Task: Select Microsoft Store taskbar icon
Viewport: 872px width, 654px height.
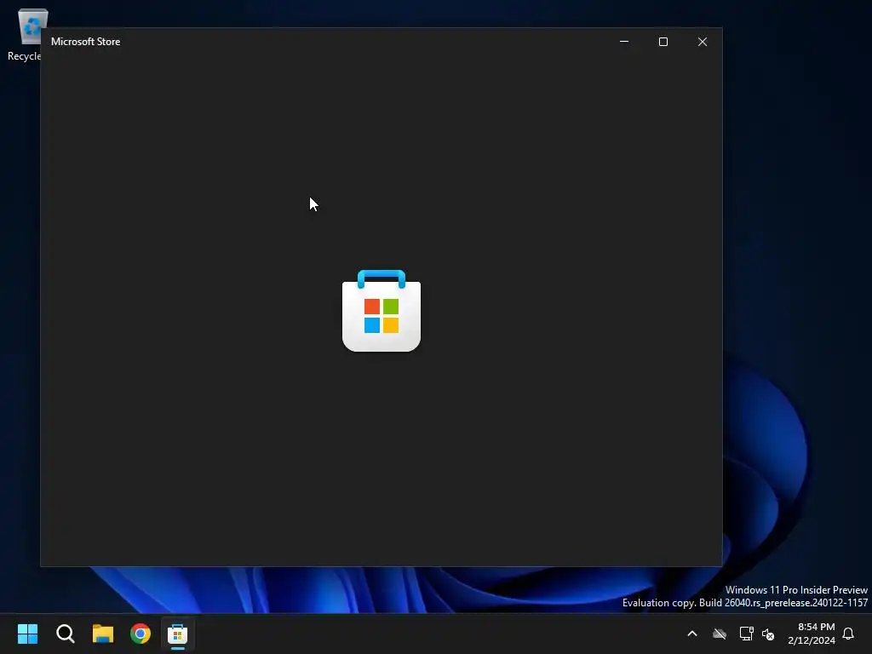Action: 177,634
